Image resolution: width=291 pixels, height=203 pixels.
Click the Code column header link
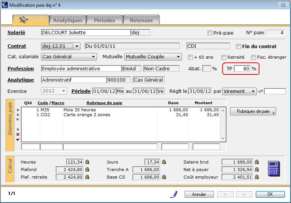pyautogui.click(x=43, y=103)
